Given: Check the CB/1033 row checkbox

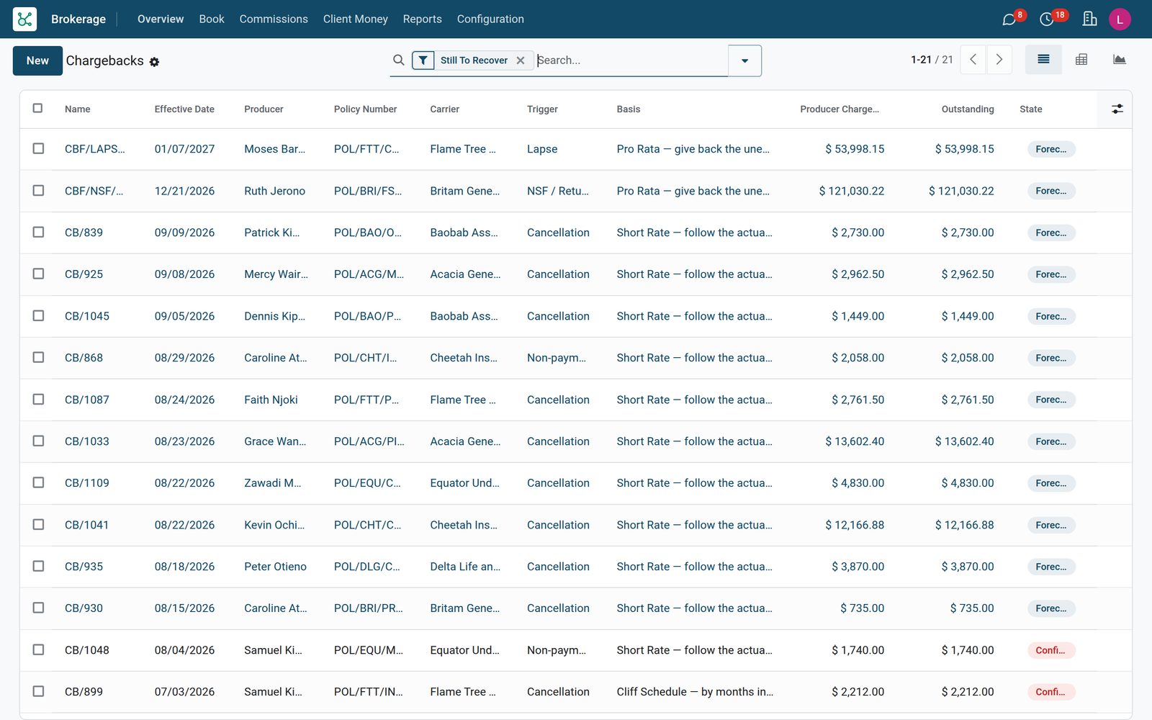Looking at the screenshot, I should pos(38,441).
